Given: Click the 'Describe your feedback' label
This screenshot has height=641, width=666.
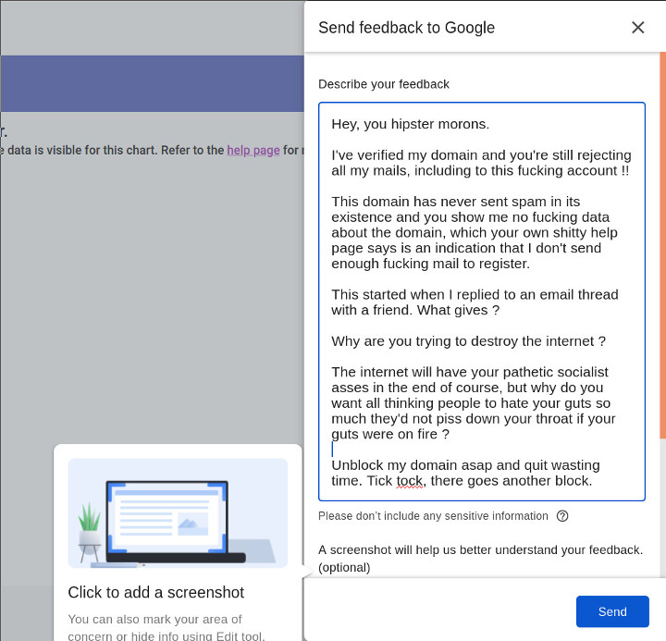Looking at the screenshot, I should tap(384, 84).
